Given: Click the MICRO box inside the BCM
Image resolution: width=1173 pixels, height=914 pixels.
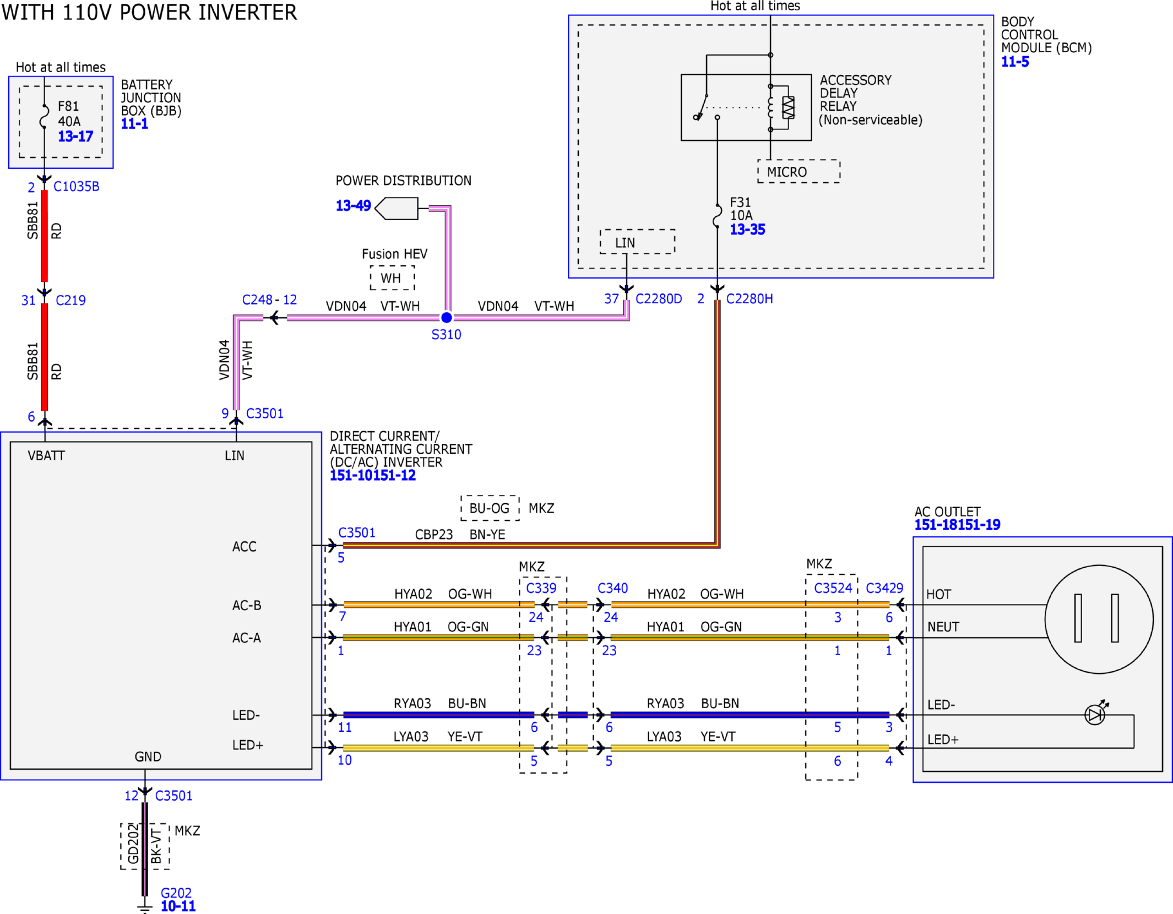Looking at the screenshot, I should [x=799, y=172].
